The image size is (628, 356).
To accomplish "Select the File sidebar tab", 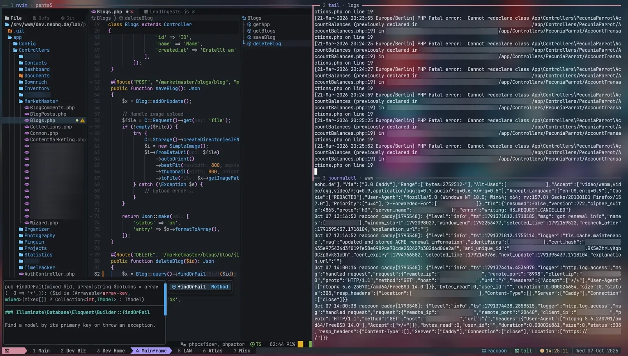I will 13,18.
